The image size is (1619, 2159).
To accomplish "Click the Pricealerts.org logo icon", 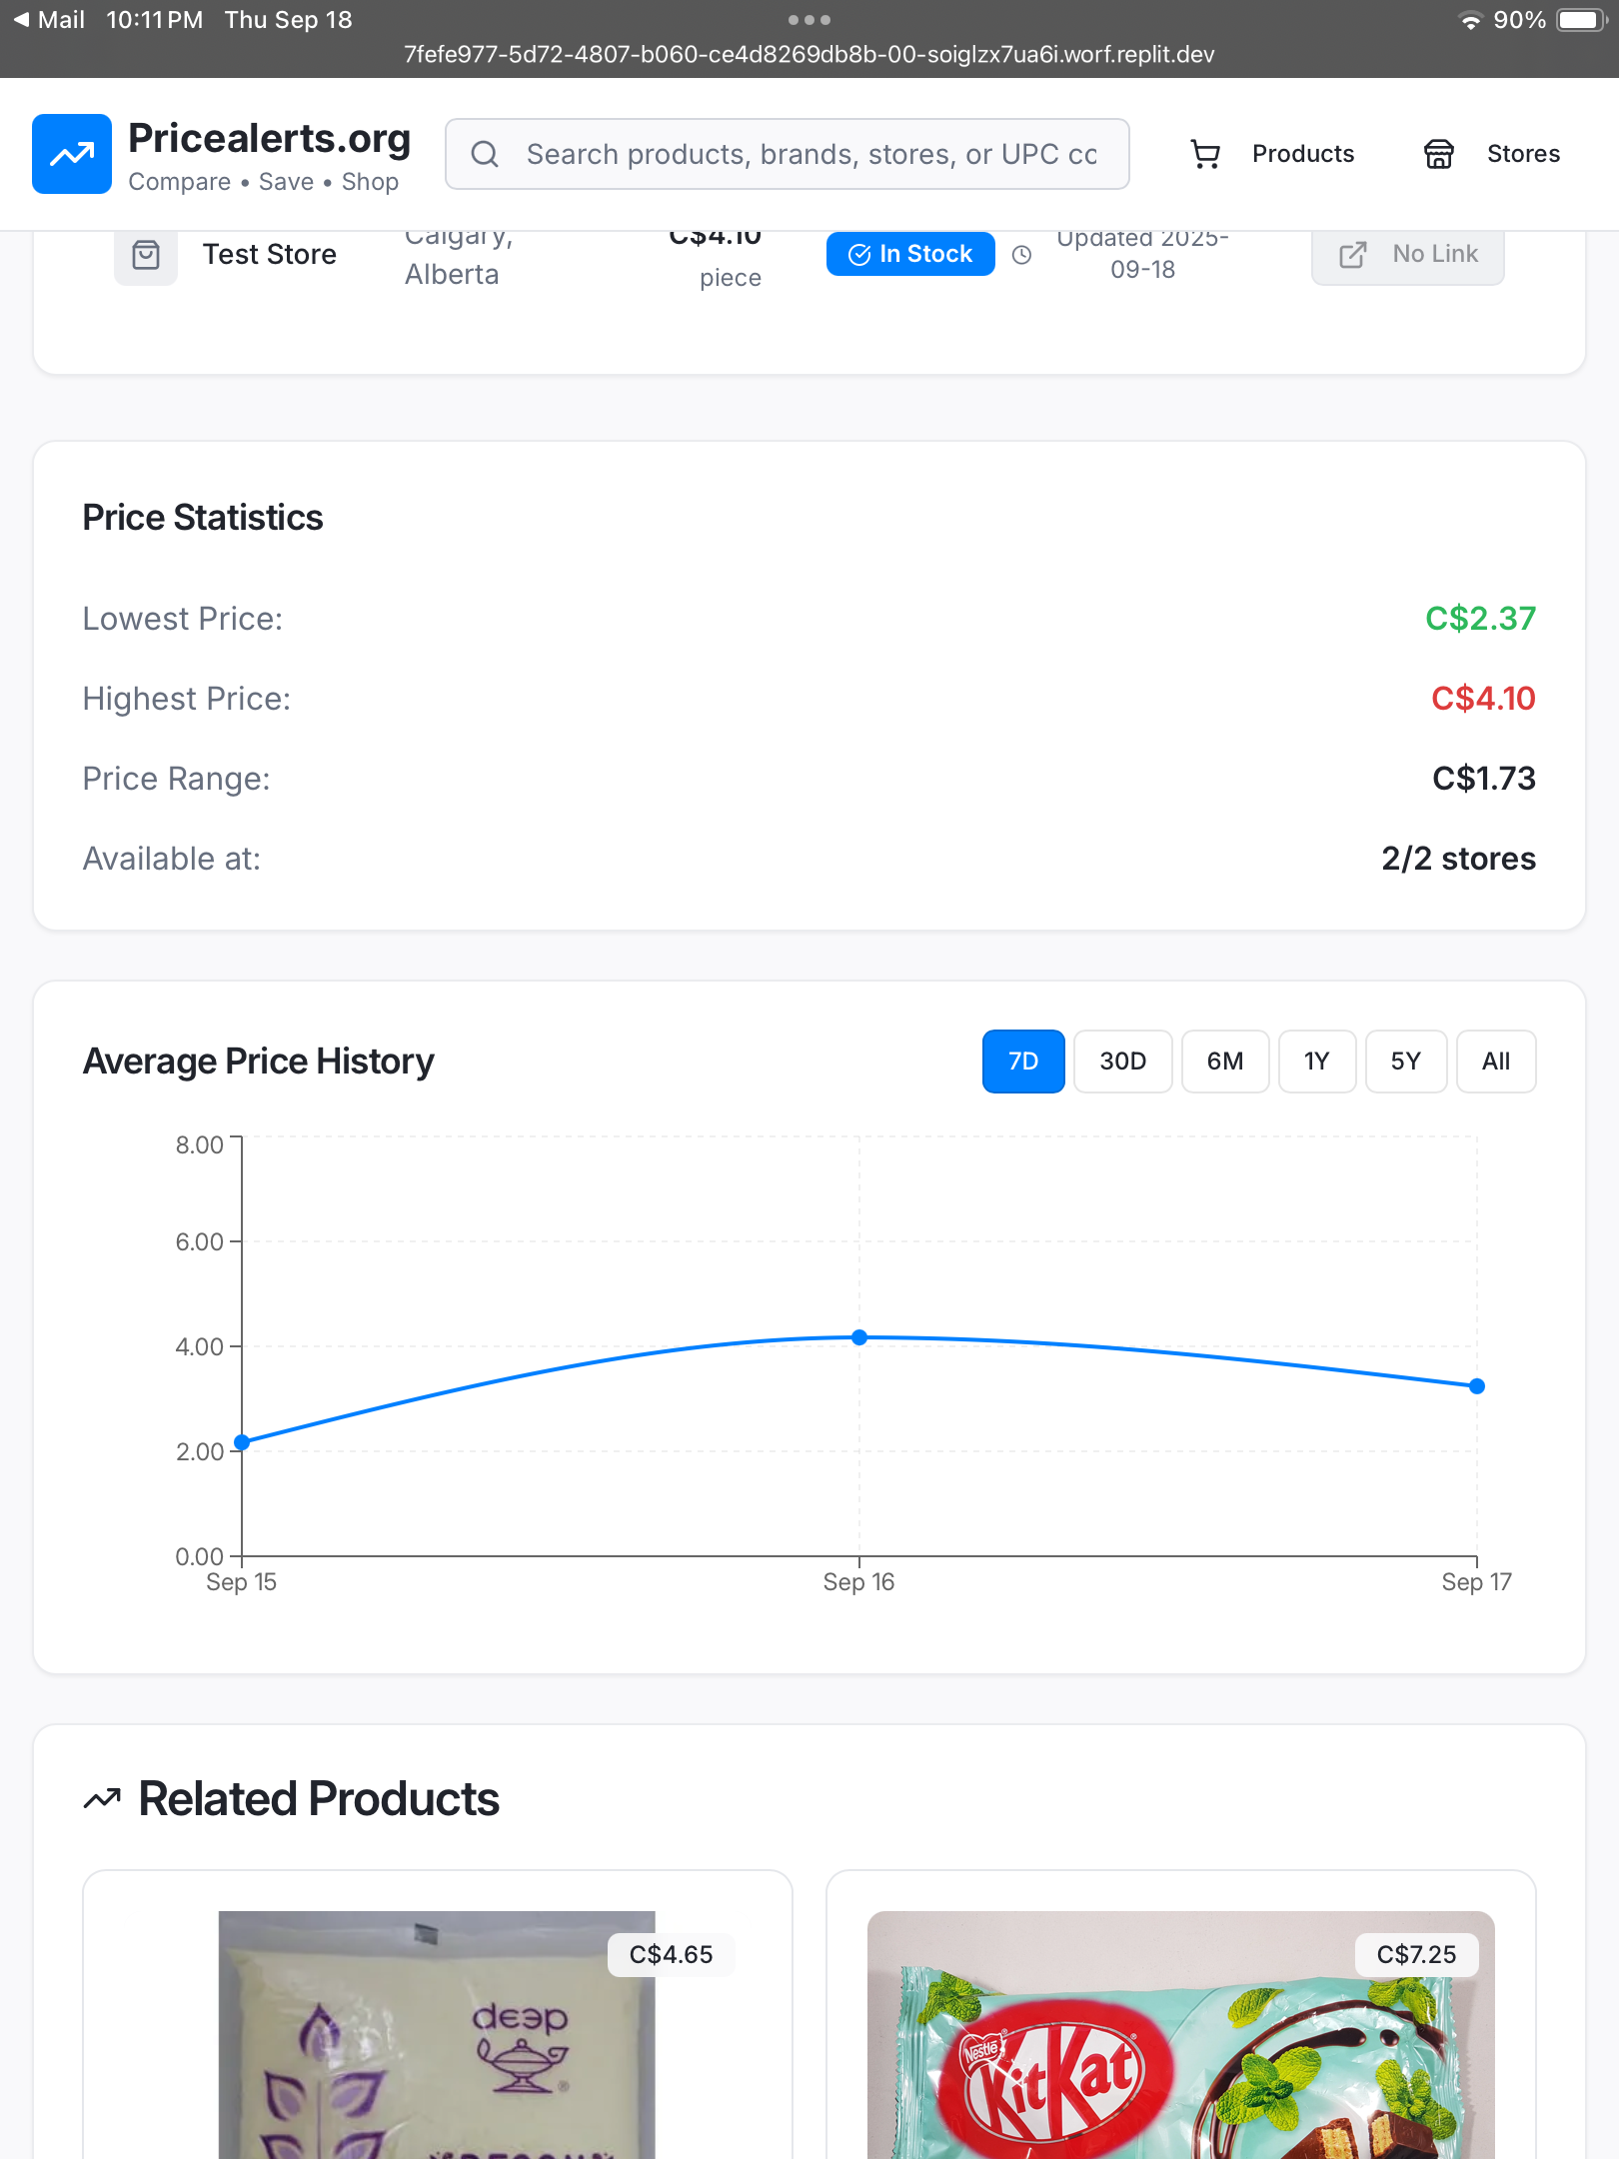I will tap(72, 154).
